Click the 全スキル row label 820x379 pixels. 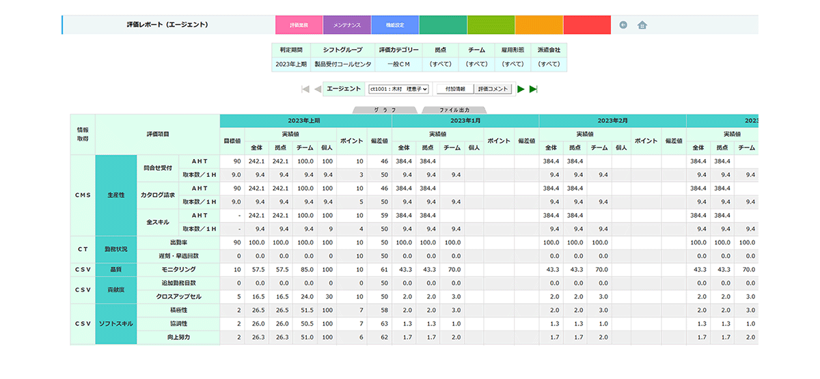(x=159, y=222)
